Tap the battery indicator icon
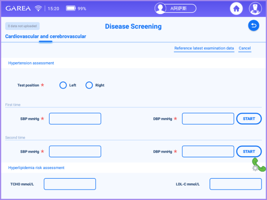 pos(71,8)
